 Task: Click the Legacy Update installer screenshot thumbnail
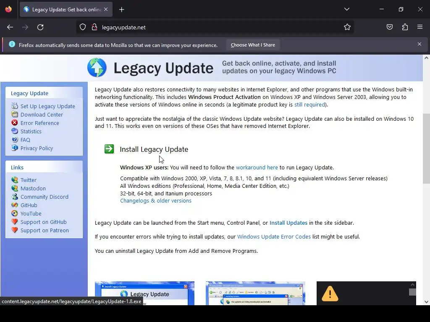(x=144, y=293)
